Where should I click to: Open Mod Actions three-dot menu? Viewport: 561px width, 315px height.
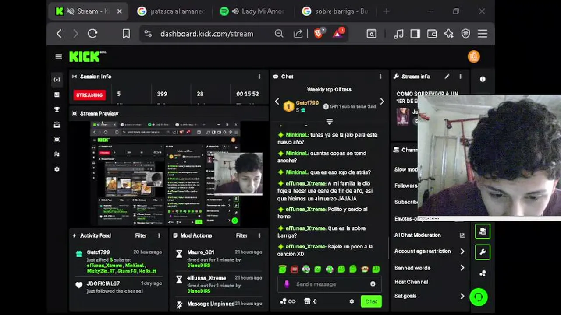click(260, 235)
